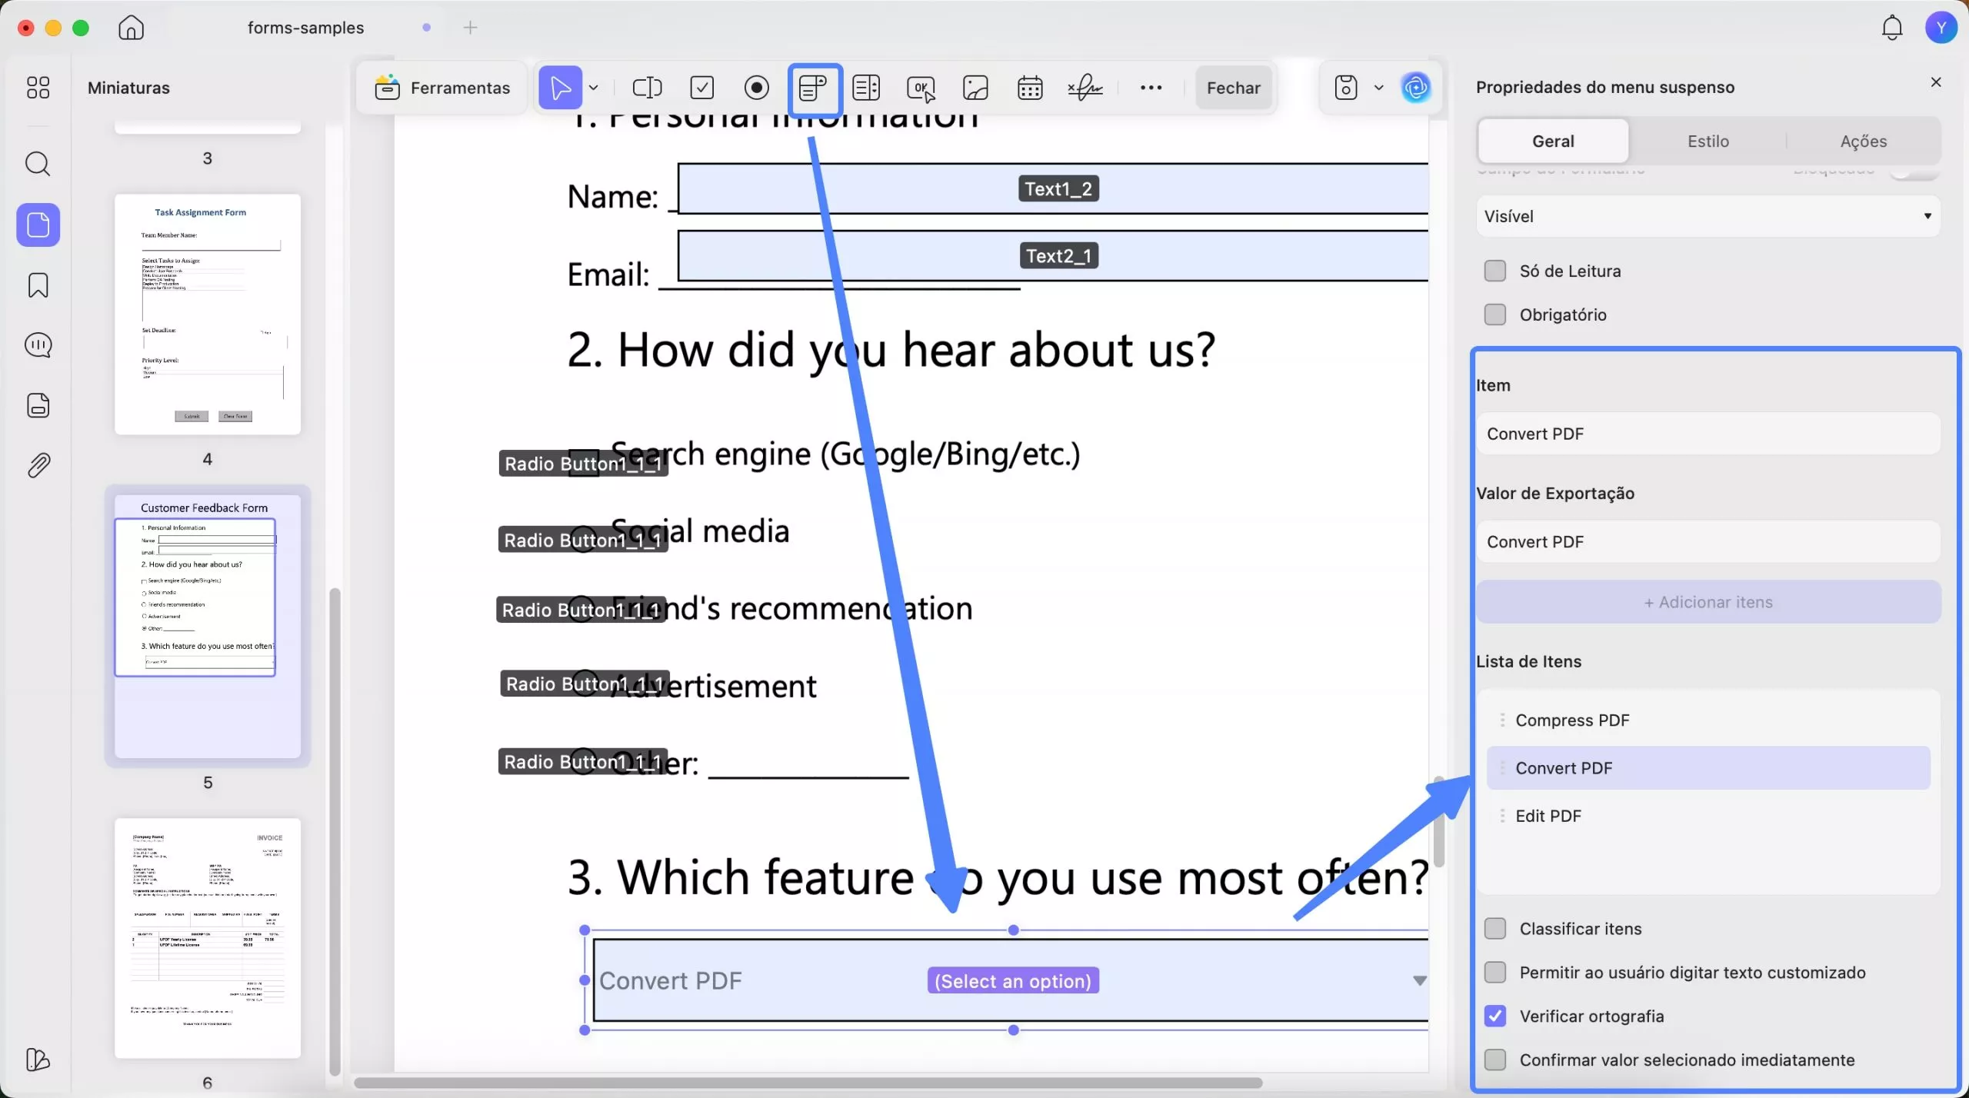Check the Classificar itens option
Viewport: 1969px width, 1098px height.
[1494, 929]
